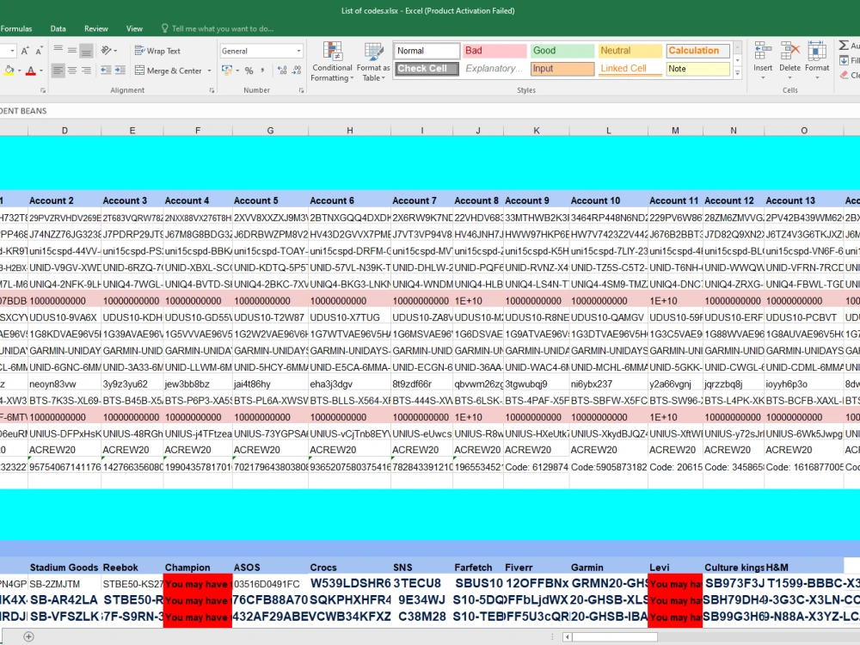The height and width of the screenshot is (645, 860).
Task: Toggle Center horizontal alignment
Action: (x=72, y=71)
